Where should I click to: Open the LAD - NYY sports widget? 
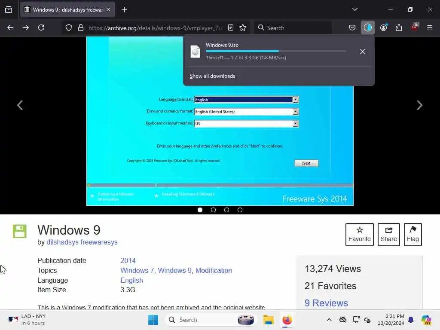(x=27, y=320)
